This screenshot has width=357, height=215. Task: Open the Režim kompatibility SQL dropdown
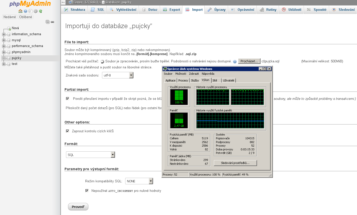point(139,181)
